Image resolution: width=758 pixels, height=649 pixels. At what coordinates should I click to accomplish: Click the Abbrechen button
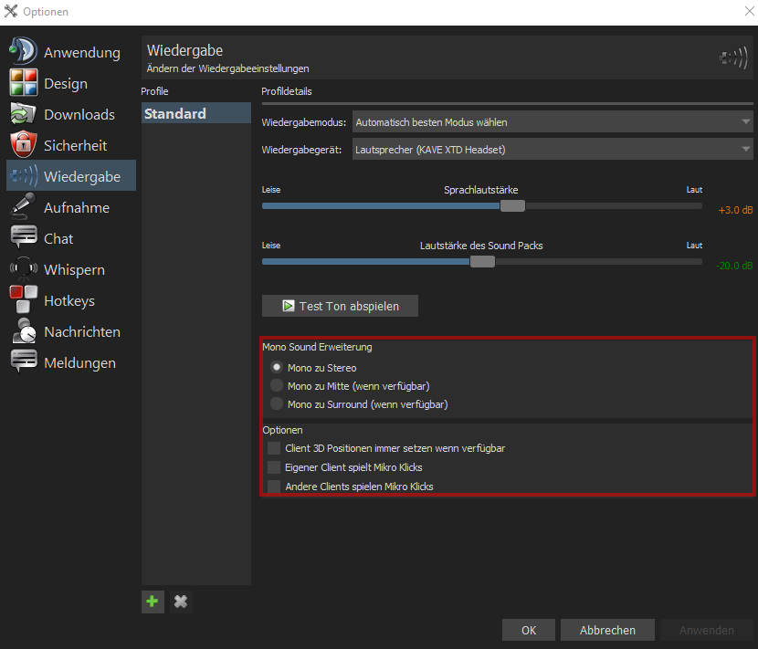(x=607, y=630)
